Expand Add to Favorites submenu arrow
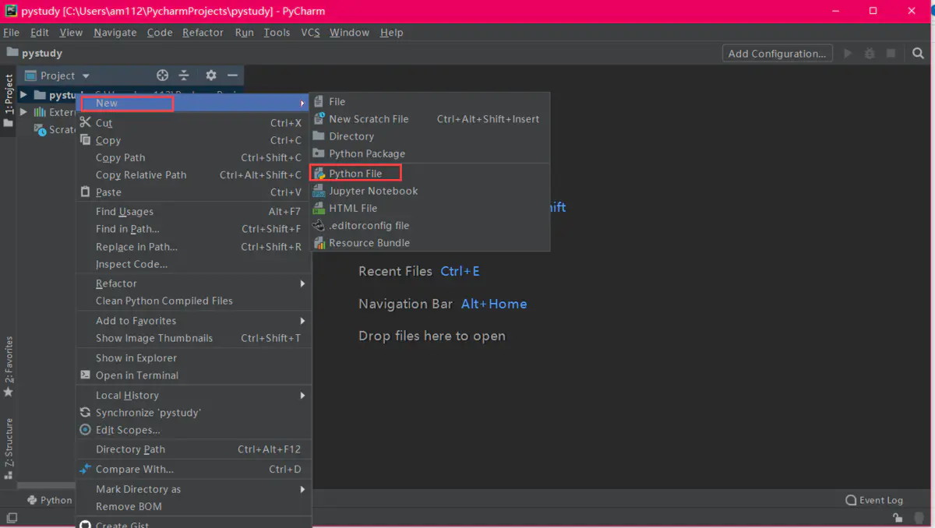The height and width of the screenshot is (528, 935). [302, 321]
